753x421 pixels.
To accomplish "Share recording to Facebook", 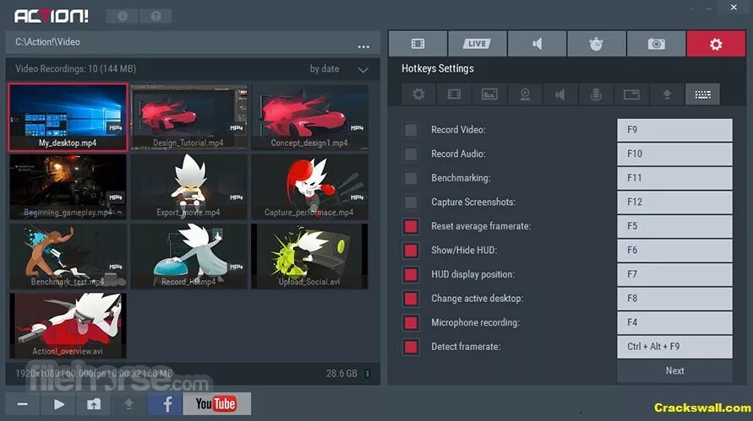I will [x=165, y=404].
